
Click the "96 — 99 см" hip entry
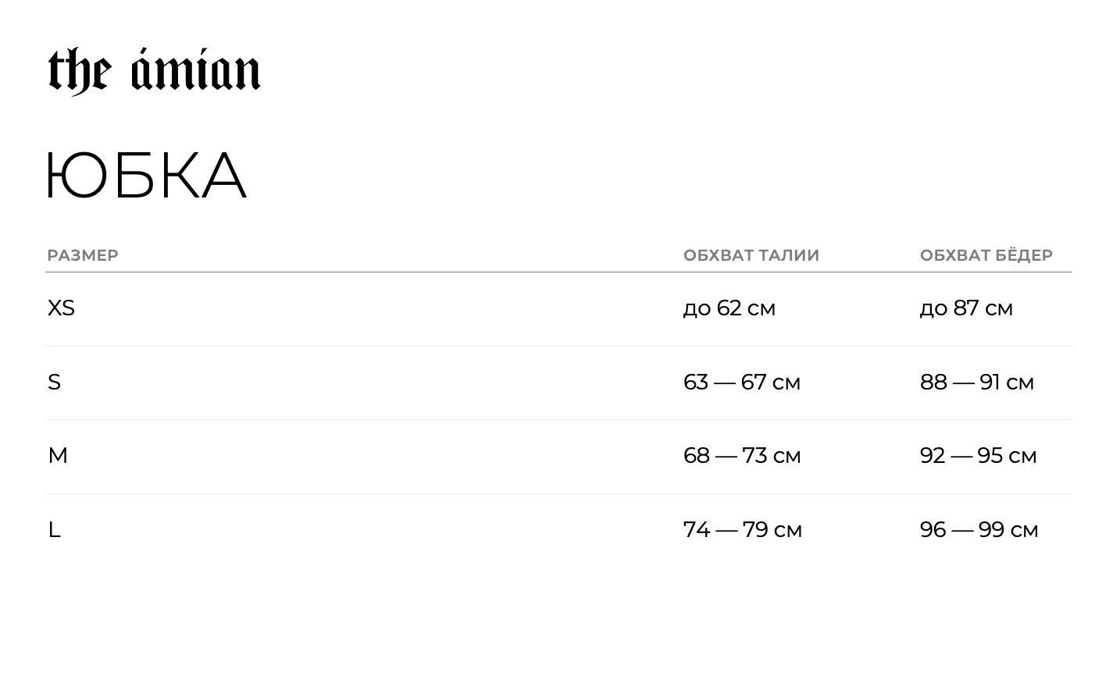coord(979,530)
